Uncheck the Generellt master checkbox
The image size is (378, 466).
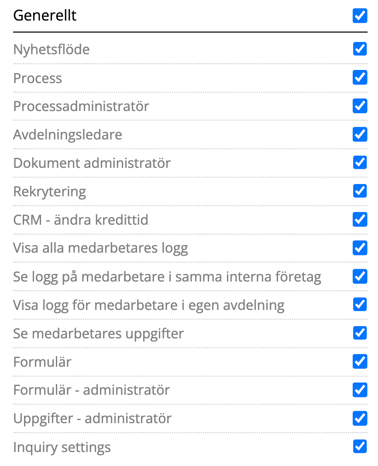pos(360,16)
